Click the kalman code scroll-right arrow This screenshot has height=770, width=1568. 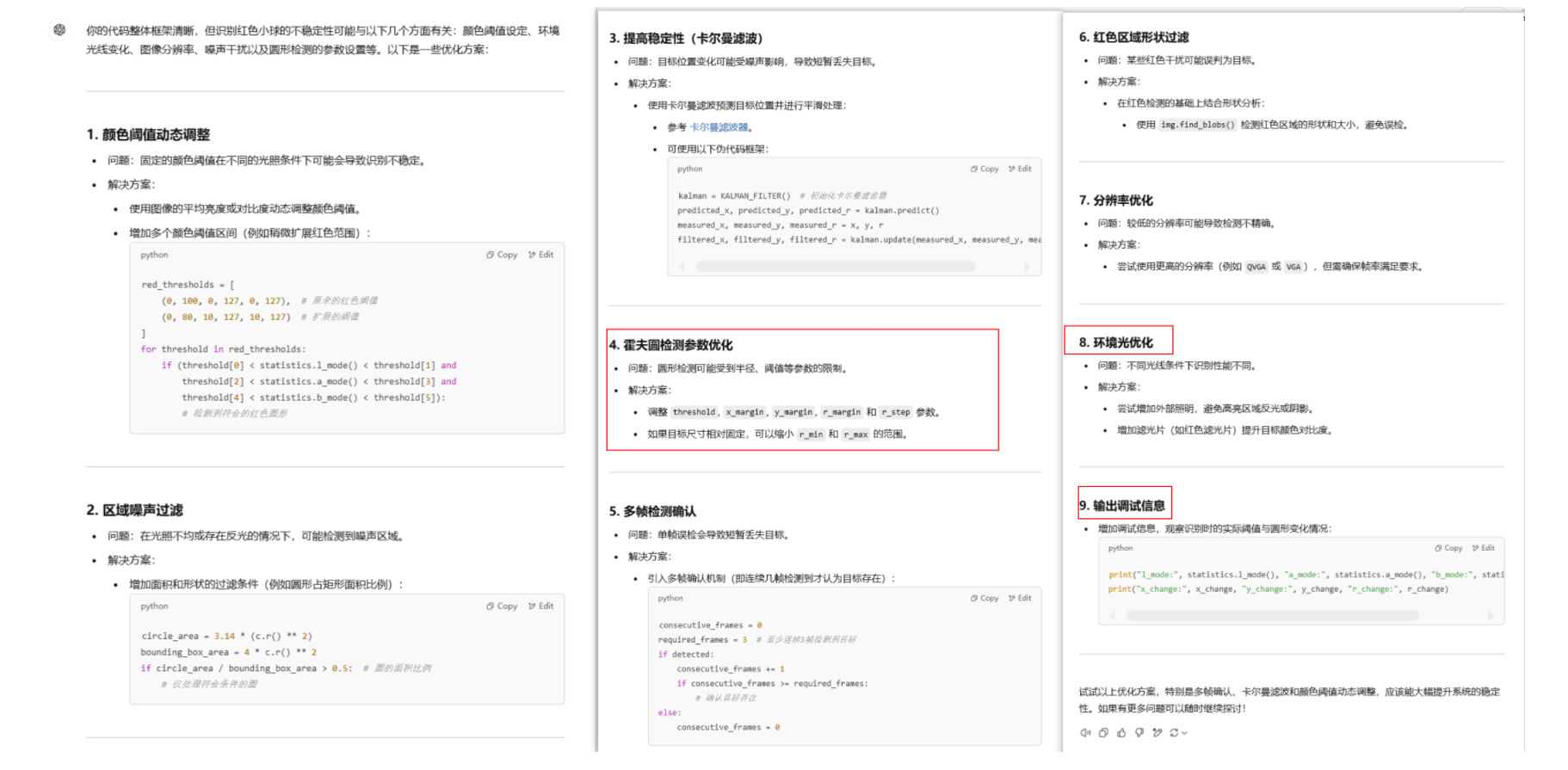click(1027, 267)
